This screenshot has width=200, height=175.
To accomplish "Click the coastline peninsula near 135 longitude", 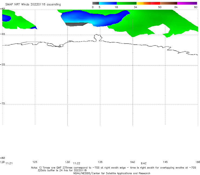I will click(x=98, y=38).
